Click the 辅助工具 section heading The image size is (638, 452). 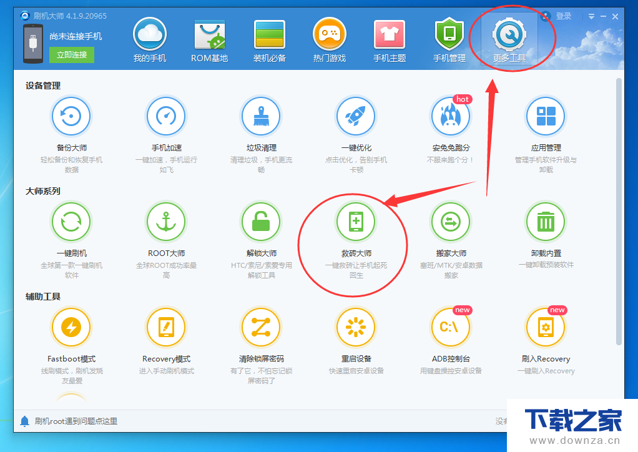click(x=42, y=297)
